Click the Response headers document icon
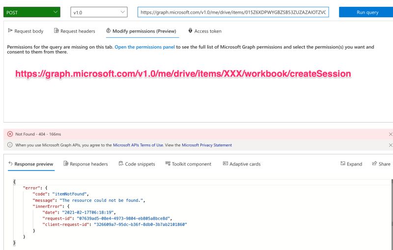The width and height of the screenshot is (393, 250). pos(66,164)
